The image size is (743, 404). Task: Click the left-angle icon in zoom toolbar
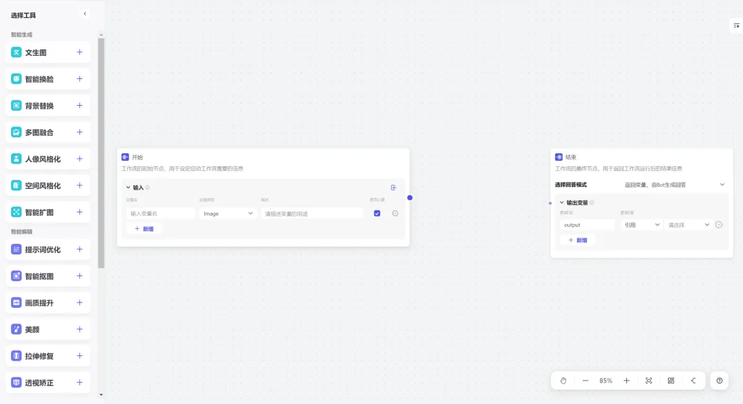(x=693, y=381)
